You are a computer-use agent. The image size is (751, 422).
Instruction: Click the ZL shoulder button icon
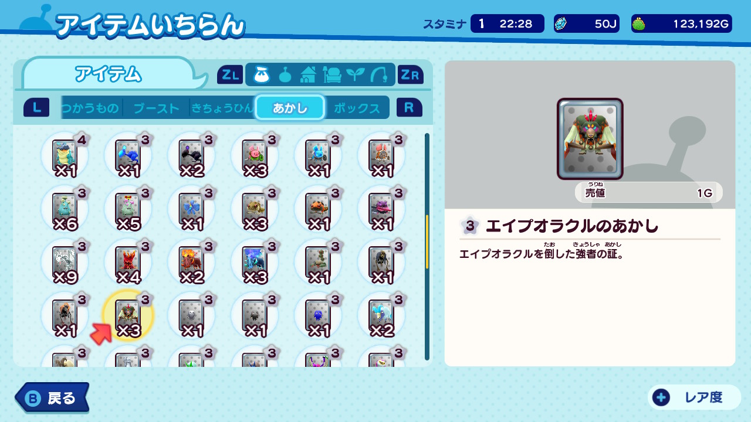click(x=230, y=74)
